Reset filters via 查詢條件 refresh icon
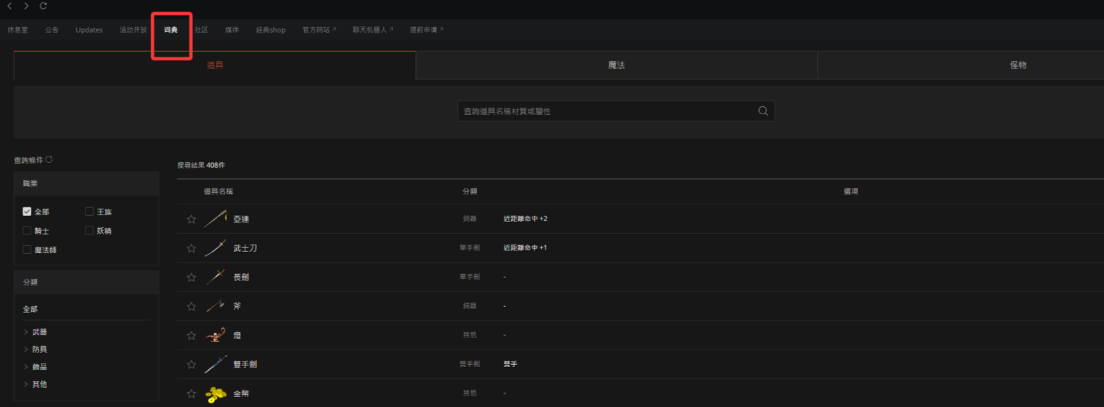This screenshot has height=407, width=1104. pos(49,160)
